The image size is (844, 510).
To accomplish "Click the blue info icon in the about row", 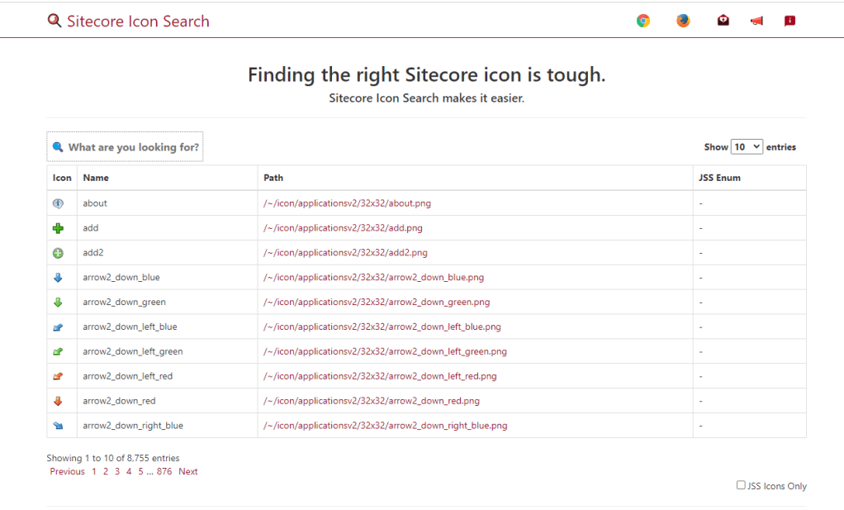I will coord(58,203).
